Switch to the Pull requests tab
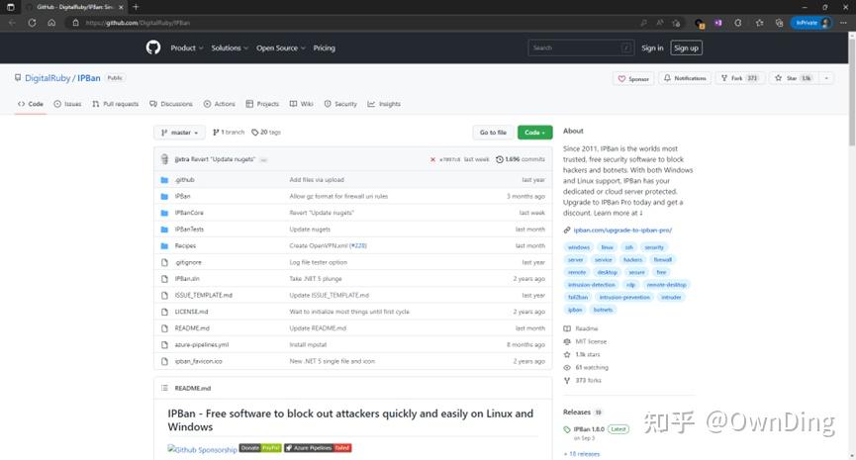The height and width of the screenshot is (460, 856). 116,104
